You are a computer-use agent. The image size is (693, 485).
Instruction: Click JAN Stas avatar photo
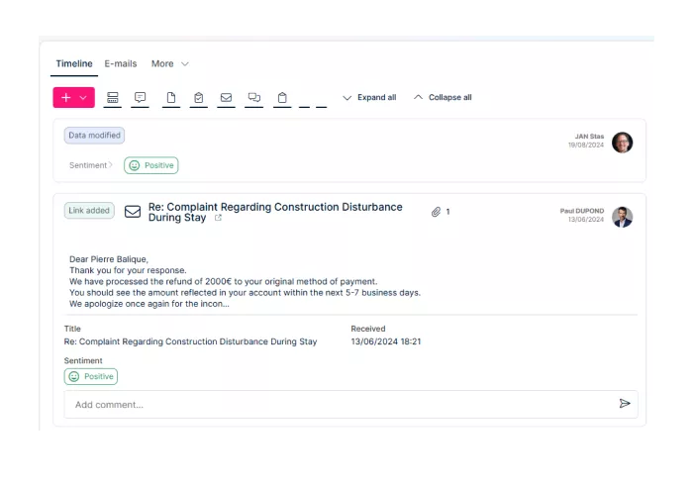pyautogui.click(x=623, y=143)
